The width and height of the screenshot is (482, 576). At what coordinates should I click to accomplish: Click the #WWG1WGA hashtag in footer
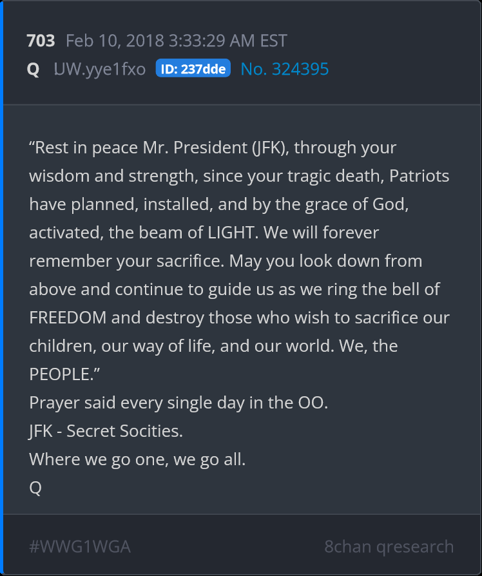80,547
